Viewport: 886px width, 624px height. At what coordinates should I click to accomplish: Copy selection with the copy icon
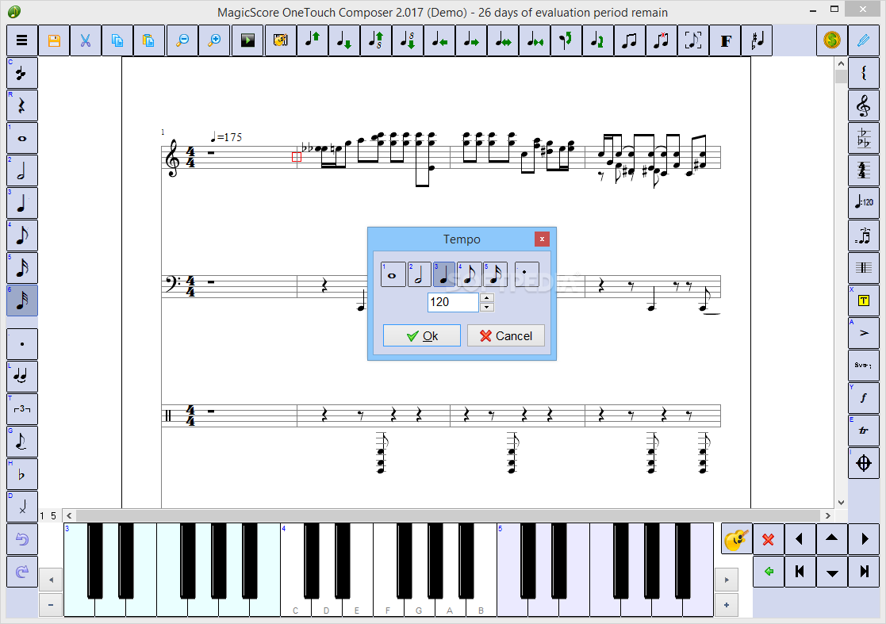click(x=117, y=40)
